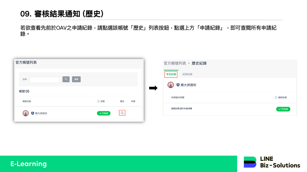Screen dimensions: 307x172
Task: Click the 帳號名稱 column header
Action: pyautogui.click(x=27, y=101)
